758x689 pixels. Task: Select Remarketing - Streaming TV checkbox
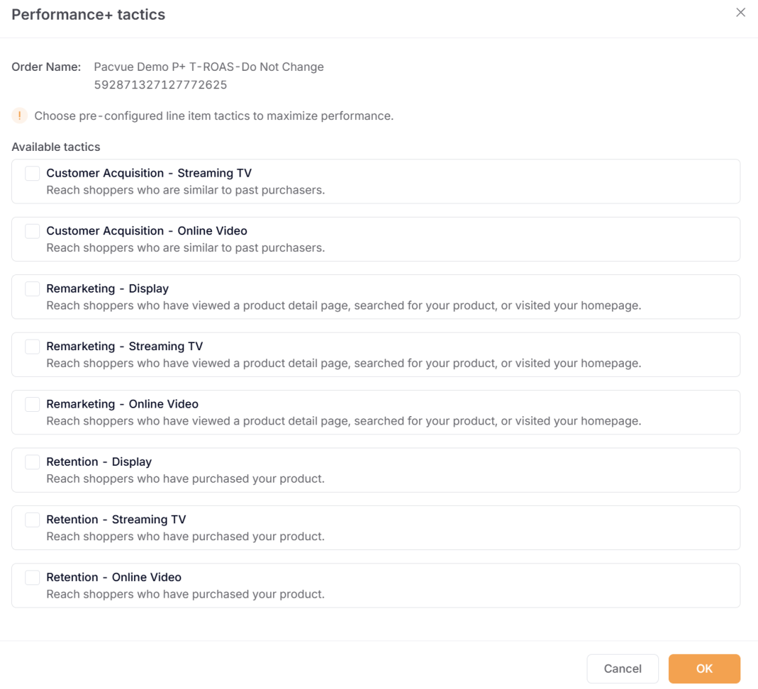32,347
